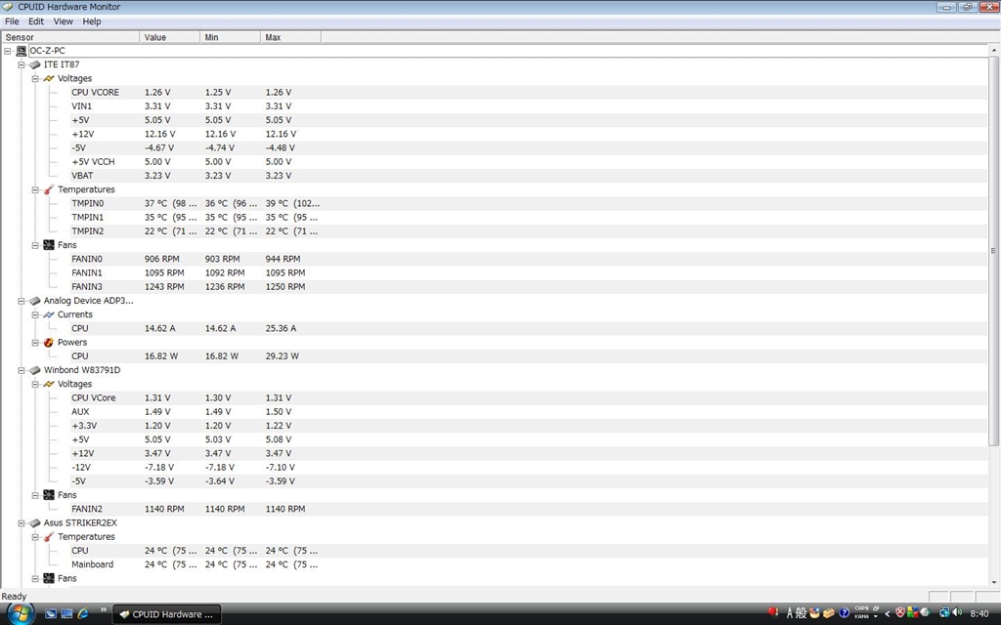Click the ITE IT87 chip icon
Viewport: 1001px width, 625px height.
pos(35,64)
